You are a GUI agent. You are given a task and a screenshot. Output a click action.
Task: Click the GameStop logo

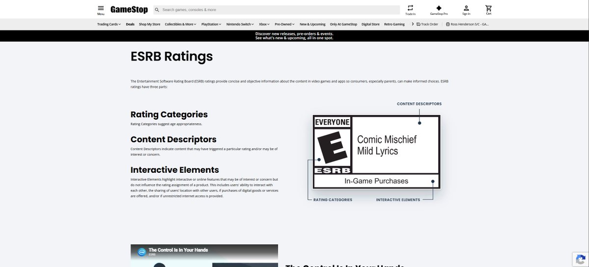tap(129, 10)
